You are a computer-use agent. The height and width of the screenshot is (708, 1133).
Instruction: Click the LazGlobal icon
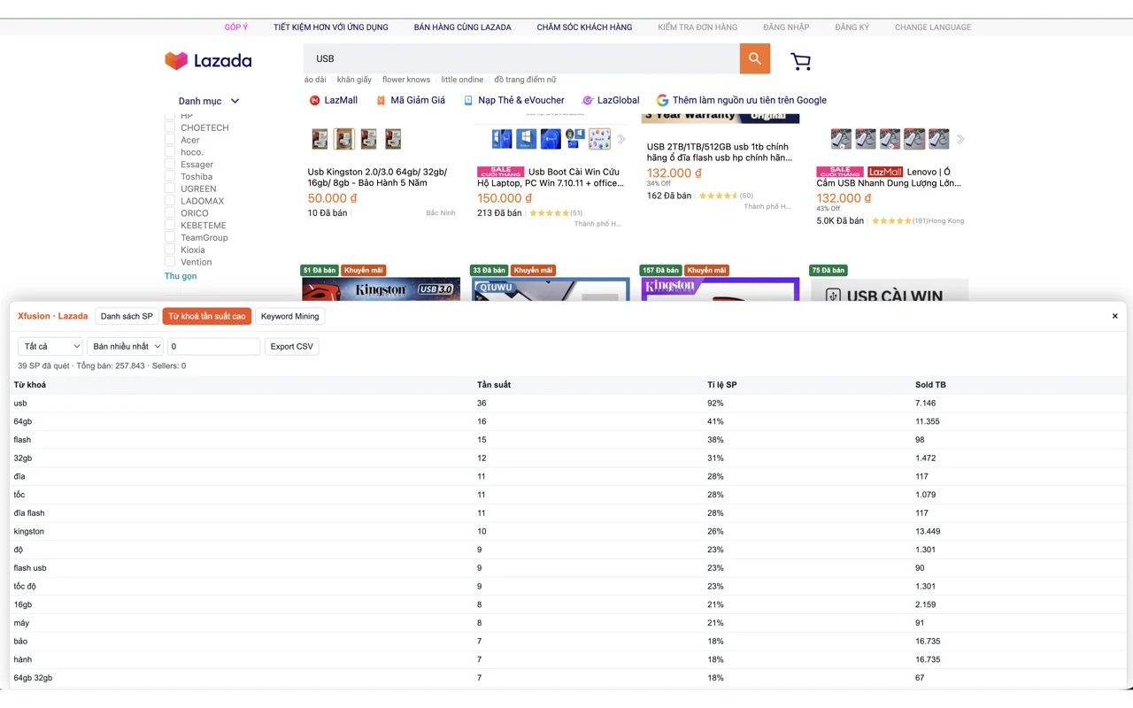pos(587,100)
